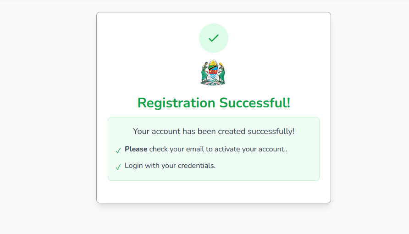
Task: Click the word "Successful!" in the heading
Action: pos(254,103)
